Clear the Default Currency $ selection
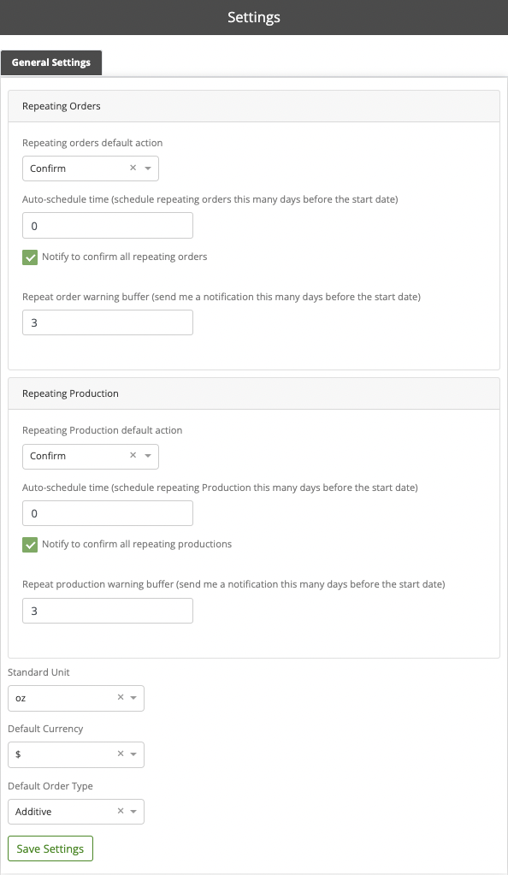Image resolution: width=508 pixels, height=875 pixels. (121, 754)
